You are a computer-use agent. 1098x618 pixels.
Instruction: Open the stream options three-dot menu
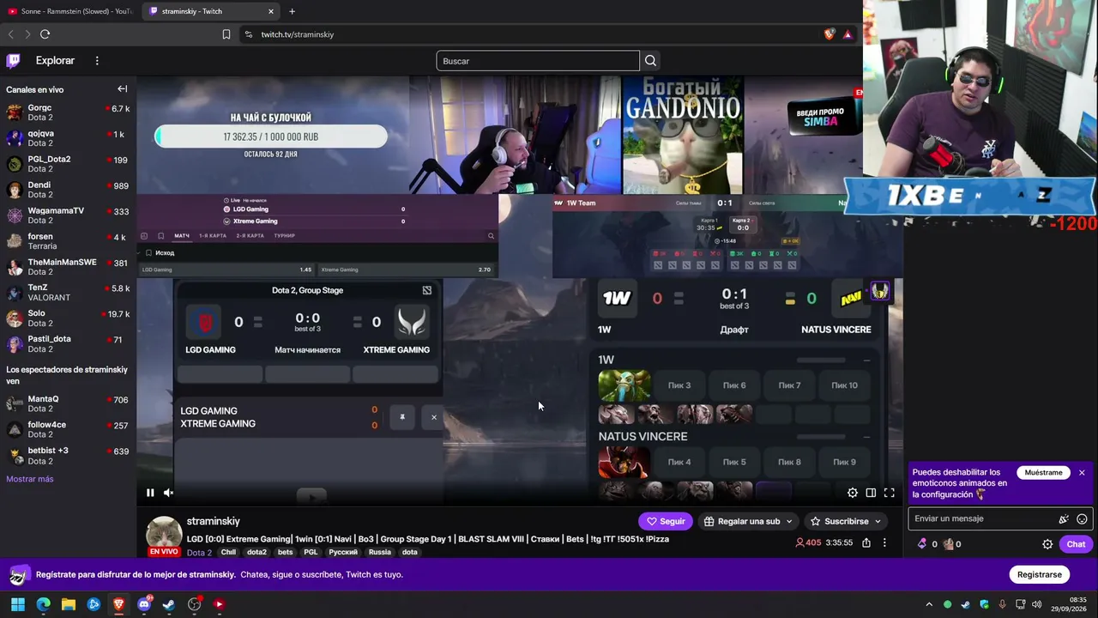point(884,542)
